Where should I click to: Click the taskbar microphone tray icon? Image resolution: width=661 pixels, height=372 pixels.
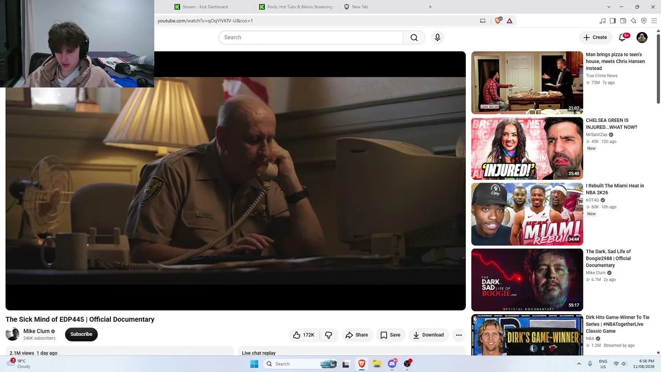[x=590, y=364]
